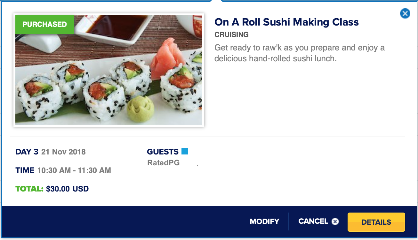The image size is (418, 240).
Task: Select guest name RatedPG
Action: [x=164, y=163]
